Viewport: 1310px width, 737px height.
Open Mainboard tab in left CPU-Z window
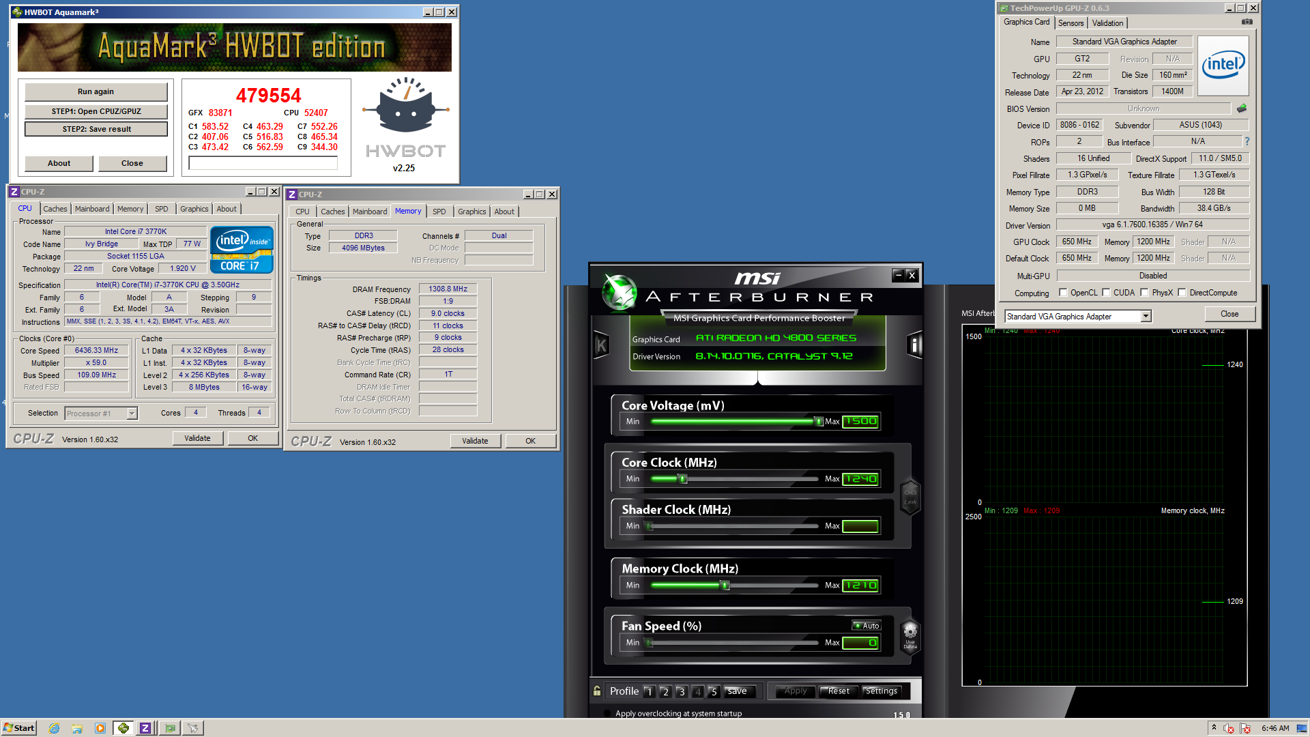[x=92, y=209]
